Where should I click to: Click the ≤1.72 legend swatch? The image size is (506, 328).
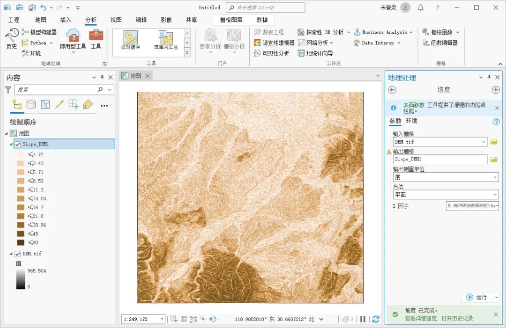(21, 155)
